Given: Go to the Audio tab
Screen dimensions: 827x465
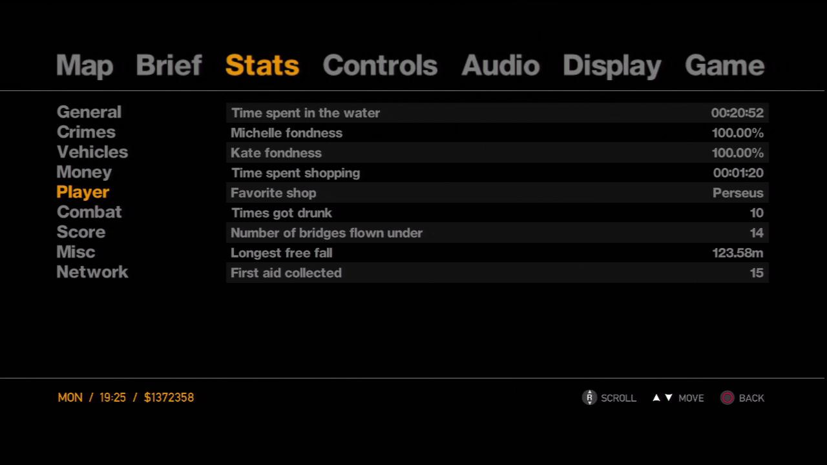Looking at the screenshot, I should click(x=500, y=65).
